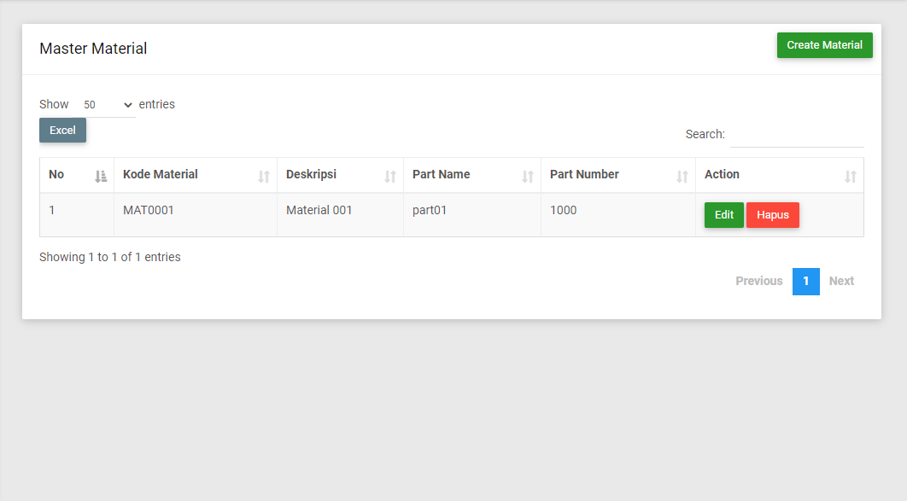The image size is (907, 501).
Task: Click the Part Name column header text
Action: (x=441, y=174)
